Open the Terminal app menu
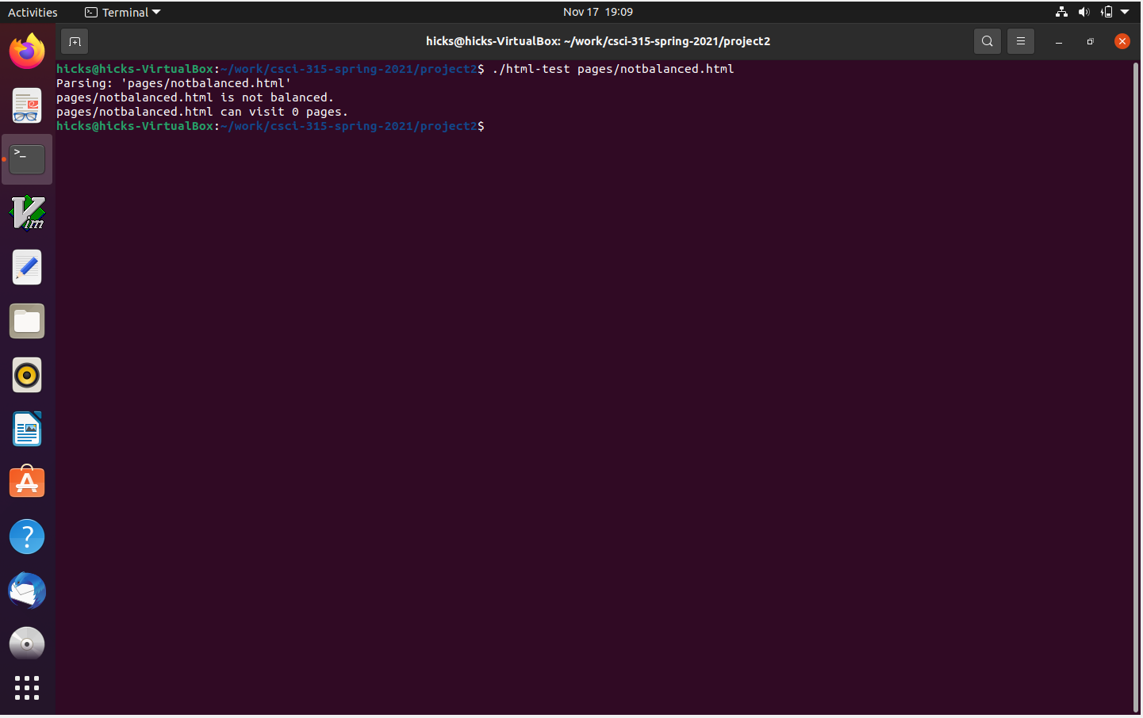The height and width of the screenshot is (718, 1143). pos(123,12)
